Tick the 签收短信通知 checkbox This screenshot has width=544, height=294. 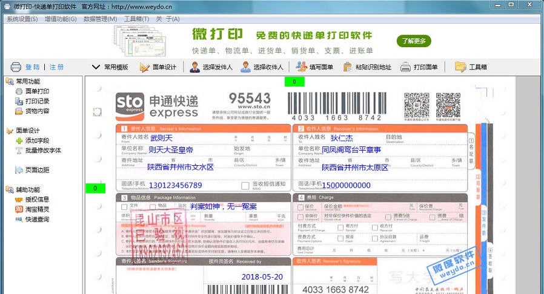click(x=245, y=186)
